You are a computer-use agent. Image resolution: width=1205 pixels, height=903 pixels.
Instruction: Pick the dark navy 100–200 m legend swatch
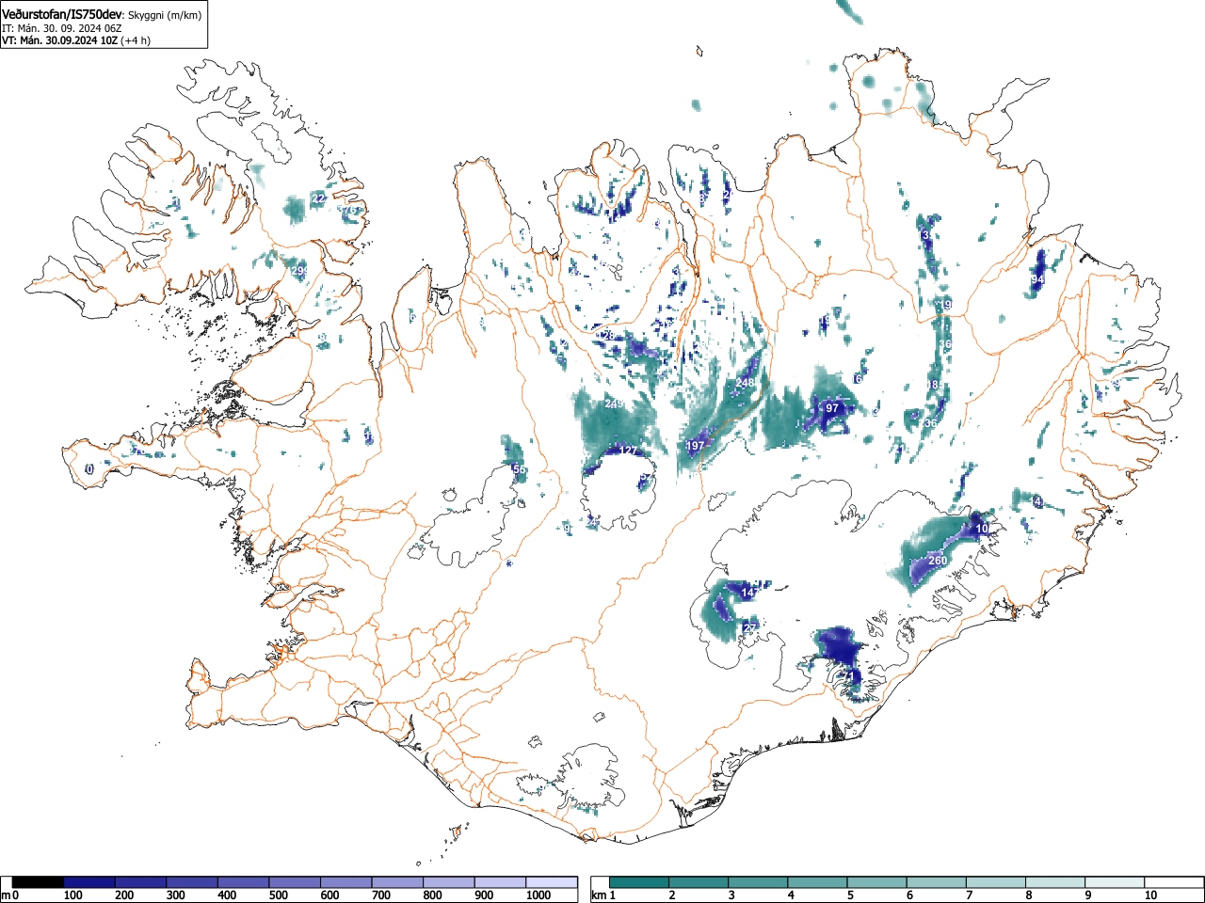click(89, 882)
